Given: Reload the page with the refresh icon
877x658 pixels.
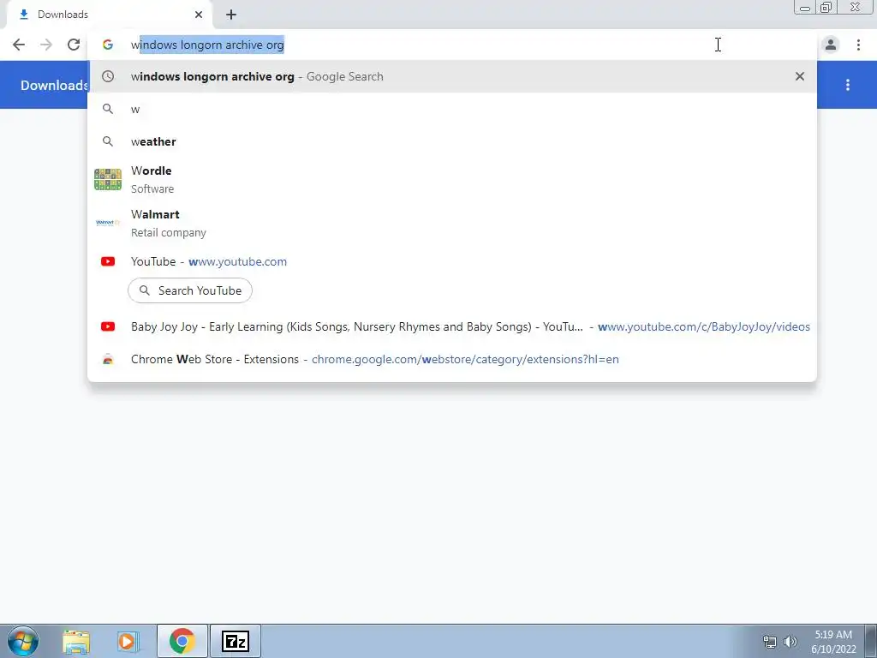Looking at the screenshot, I should coord(74,45).
